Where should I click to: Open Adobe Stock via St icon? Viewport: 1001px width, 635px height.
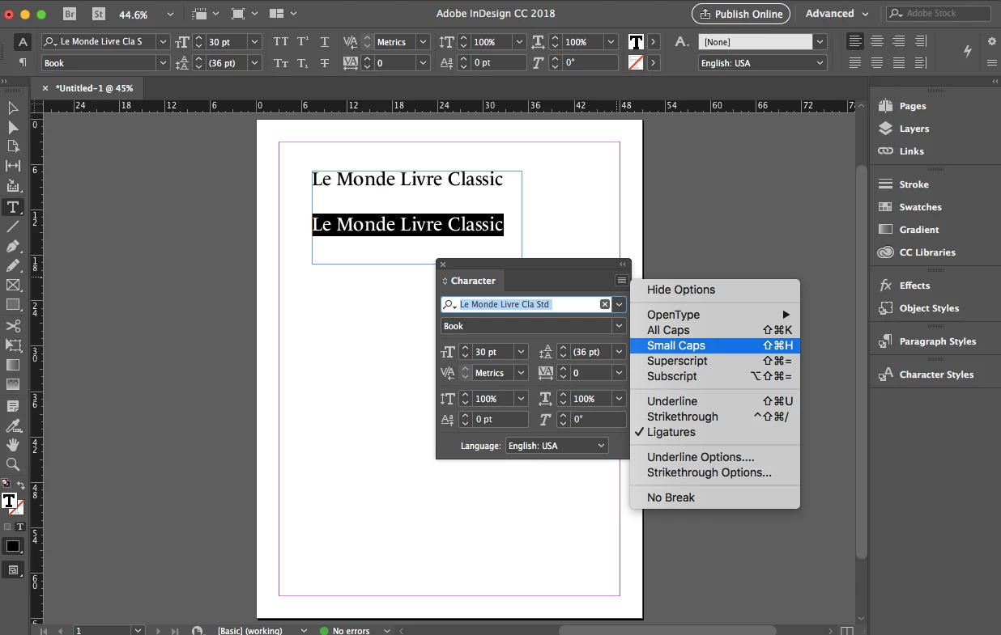(x=99, y=14)
